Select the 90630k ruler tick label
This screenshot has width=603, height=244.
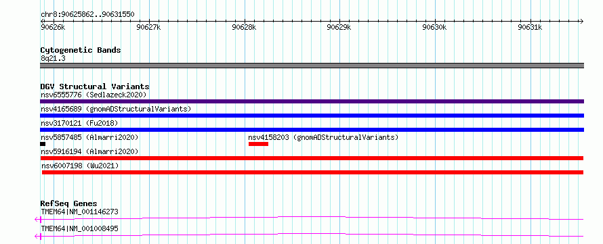tap(434, 27)
